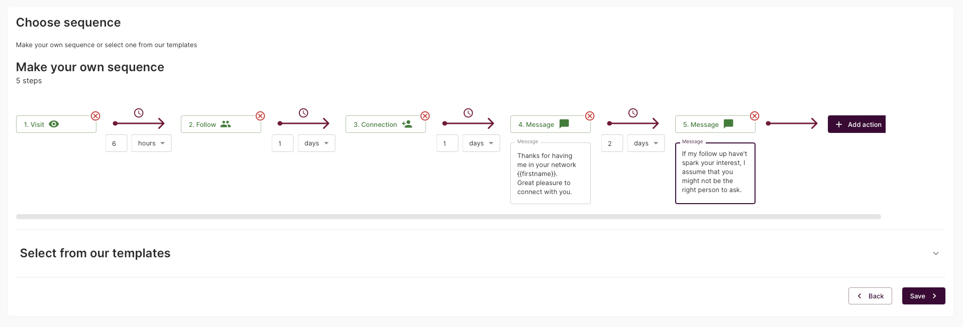Click the eye icon in Visit step
The width and height of the screenshot is (963, 327).
point(54,124)
